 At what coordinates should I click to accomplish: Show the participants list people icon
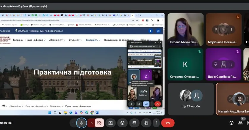coord(241,123)
